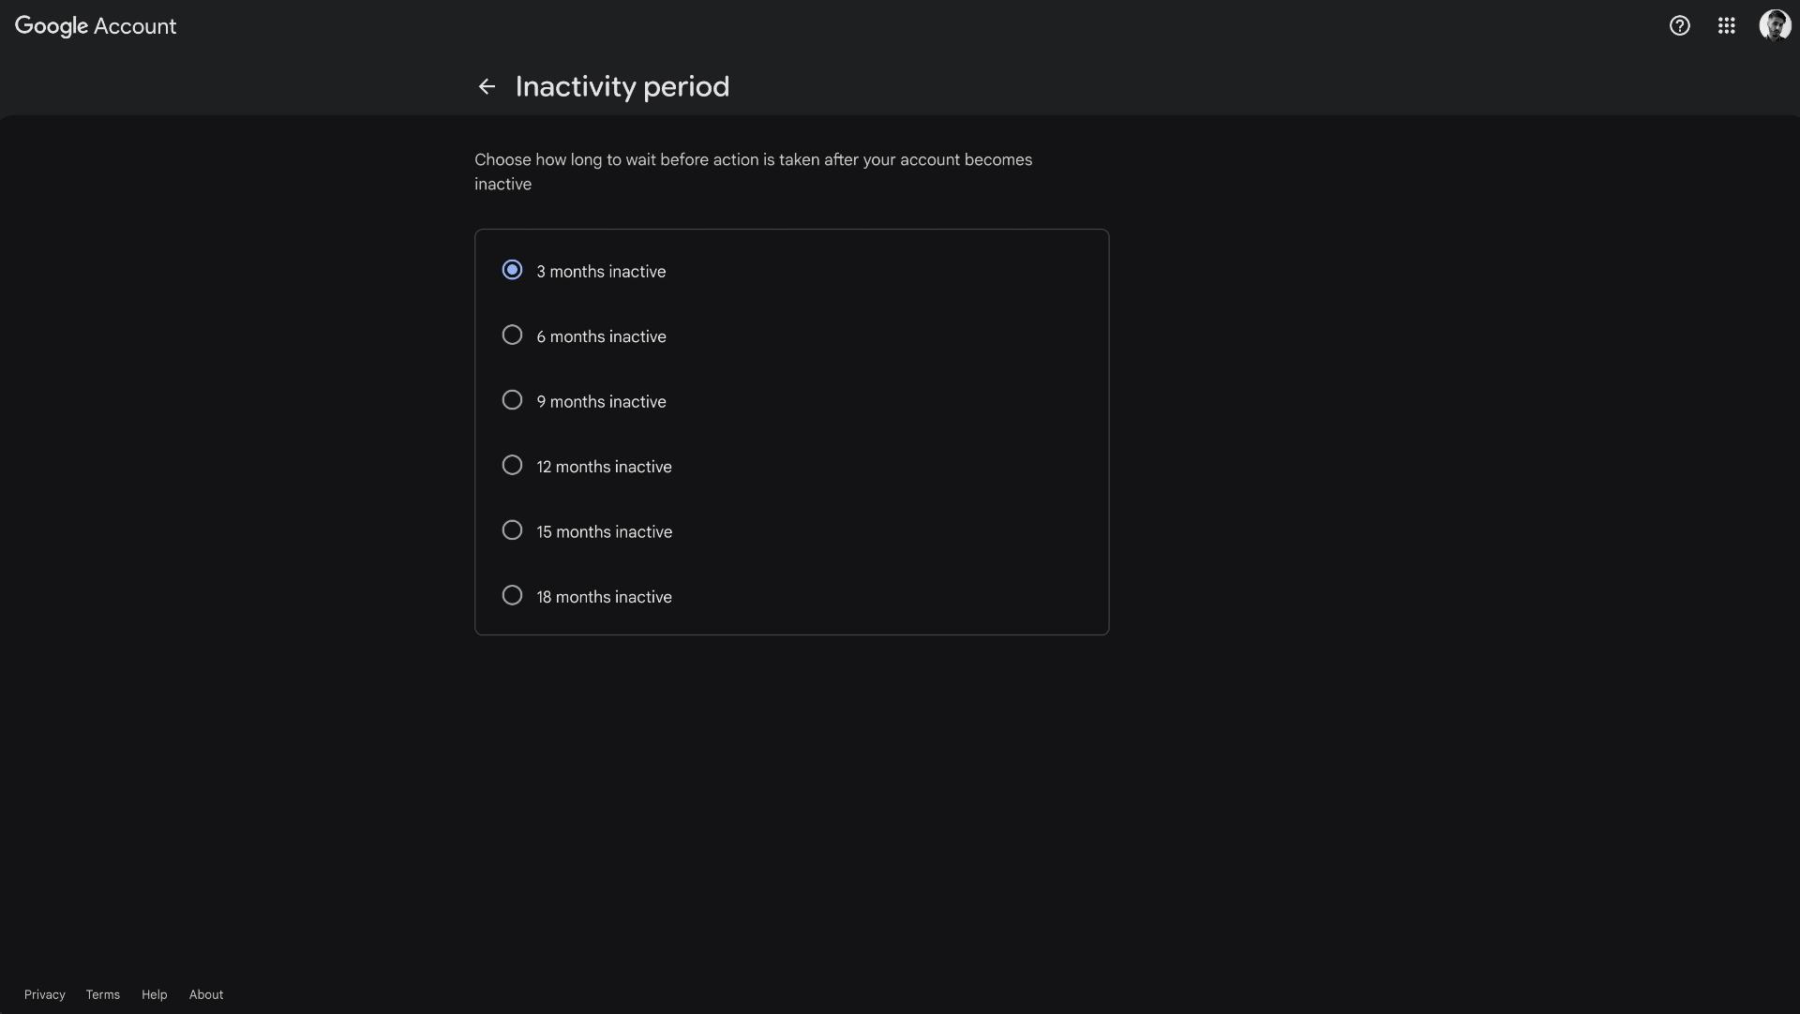Image resolution: width=1800 pixels, height=1014 pixels.
Task: Open the account profile avatar
Action: click(1775, 25)
